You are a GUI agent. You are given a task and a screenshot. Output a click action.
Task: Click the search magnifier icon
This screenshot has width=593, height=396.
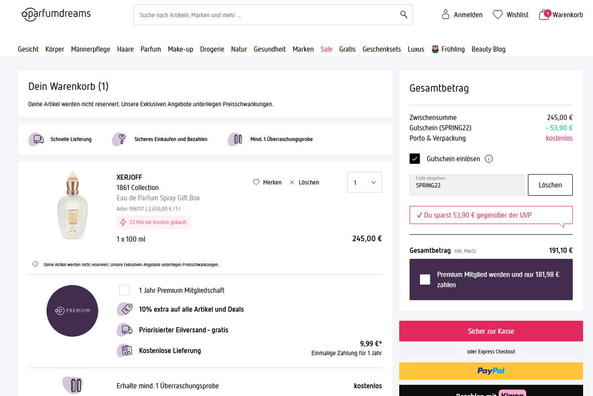tap(404, 15)
